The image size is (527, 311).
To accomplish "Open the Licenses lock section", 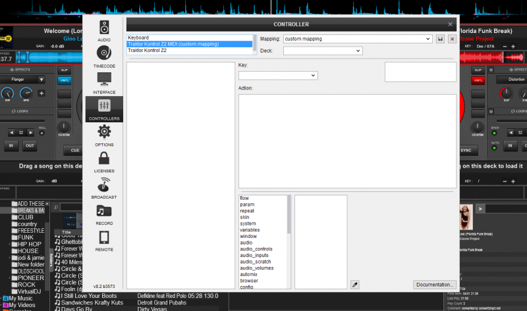I will point(104,162).
